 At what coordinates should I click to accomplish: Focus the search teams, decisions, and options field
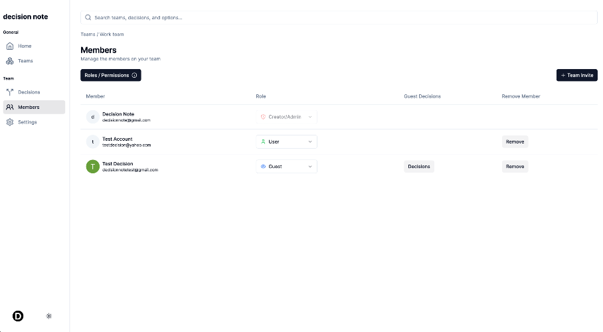pos(339,17)
